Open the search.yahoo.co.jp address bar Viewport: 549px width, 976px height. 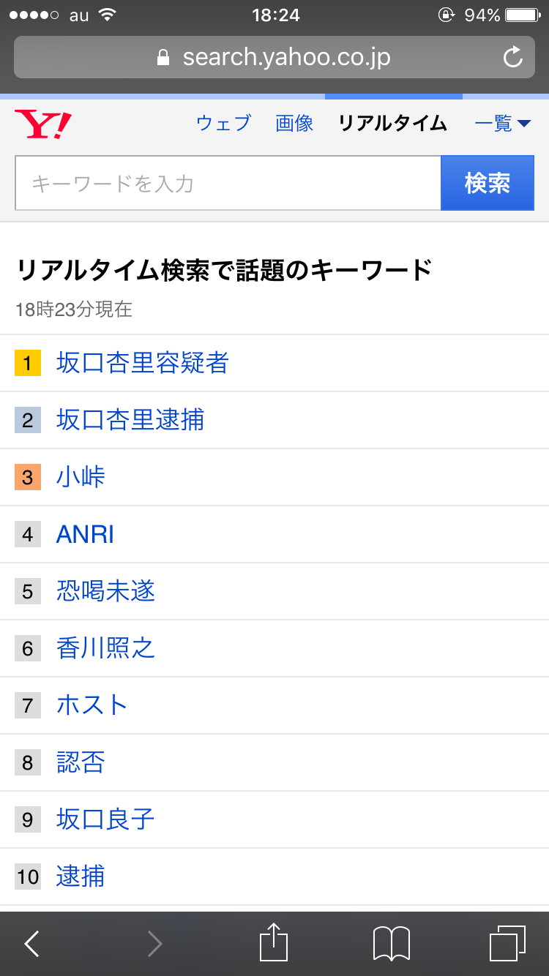(274, 57)
